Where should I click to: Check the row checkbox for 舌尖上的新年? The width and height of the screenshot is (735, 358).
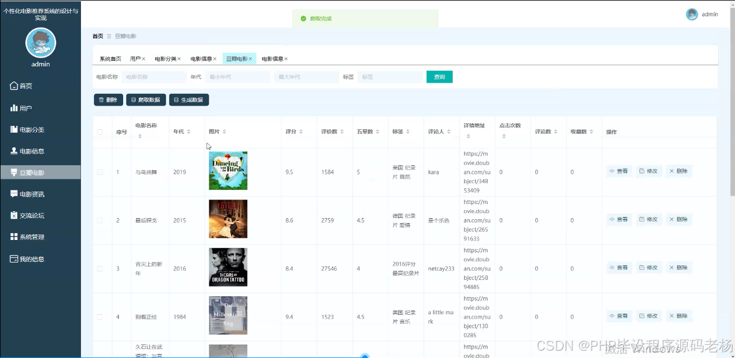(100, 269)
